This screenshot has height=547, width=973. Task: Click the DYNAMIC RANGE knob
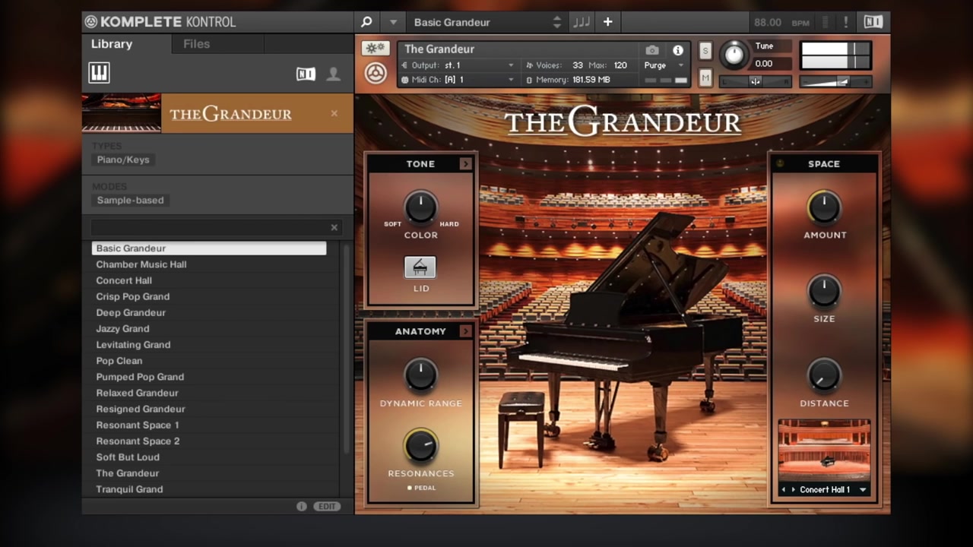coord(420,375)
